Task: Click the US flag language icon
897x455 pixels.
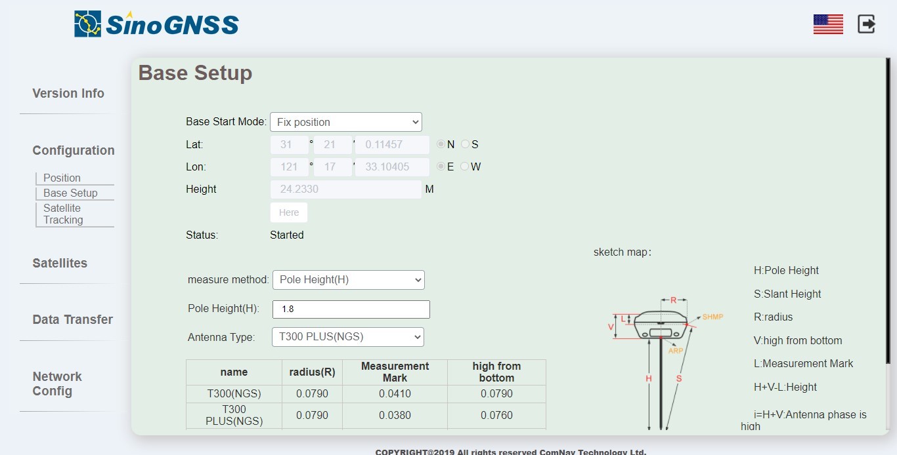Action: tap(828, 24)
